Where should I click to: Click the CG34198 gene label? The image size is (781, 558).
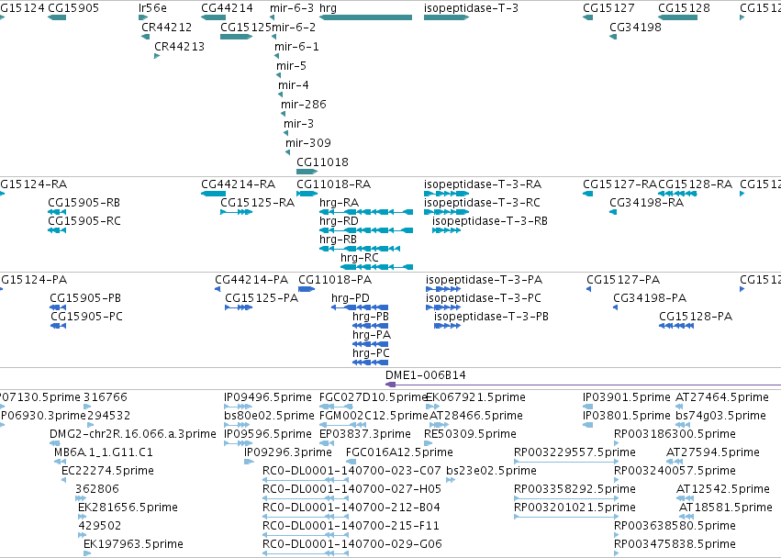click(x=636, y=27)
